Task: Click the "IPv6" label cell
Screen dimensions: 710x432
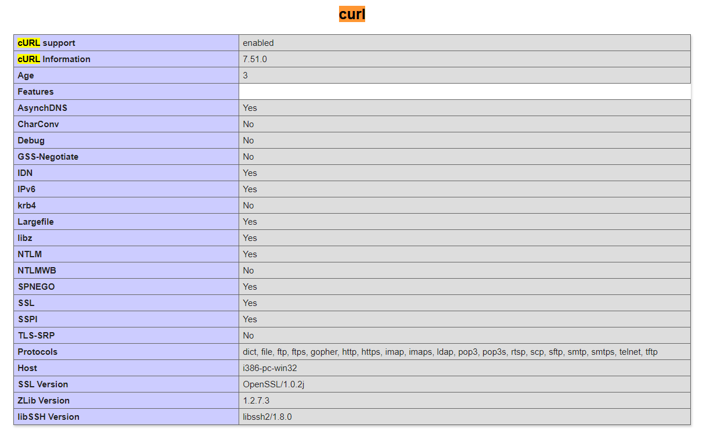Action: point(126,189)
